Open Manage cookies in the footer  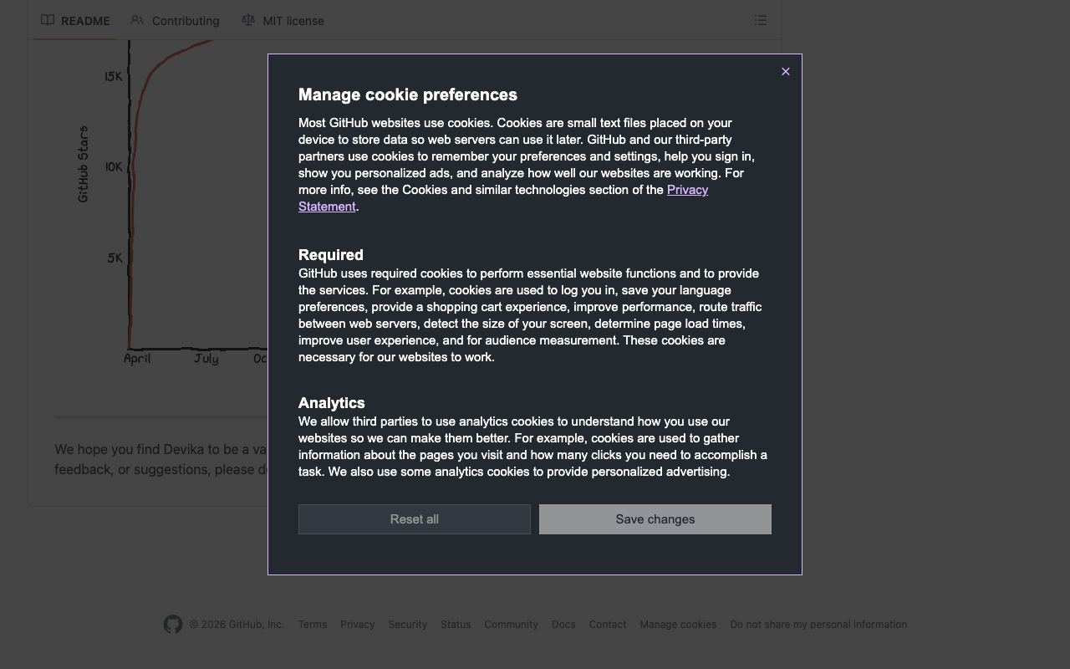pos(678,625)
